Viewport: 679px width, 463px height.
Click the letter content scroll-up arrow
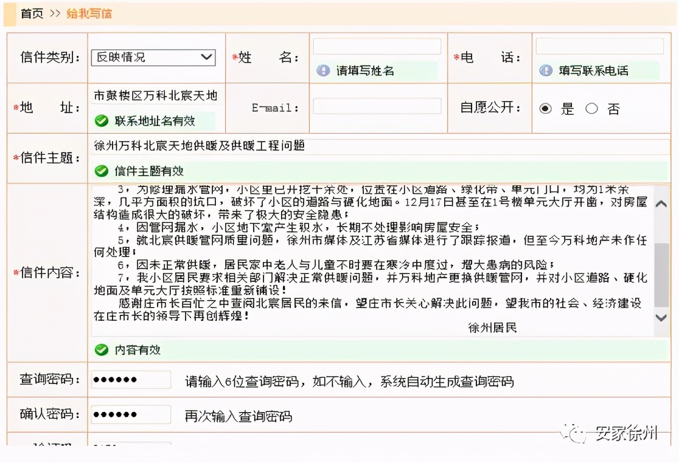(x=661, y=204)
